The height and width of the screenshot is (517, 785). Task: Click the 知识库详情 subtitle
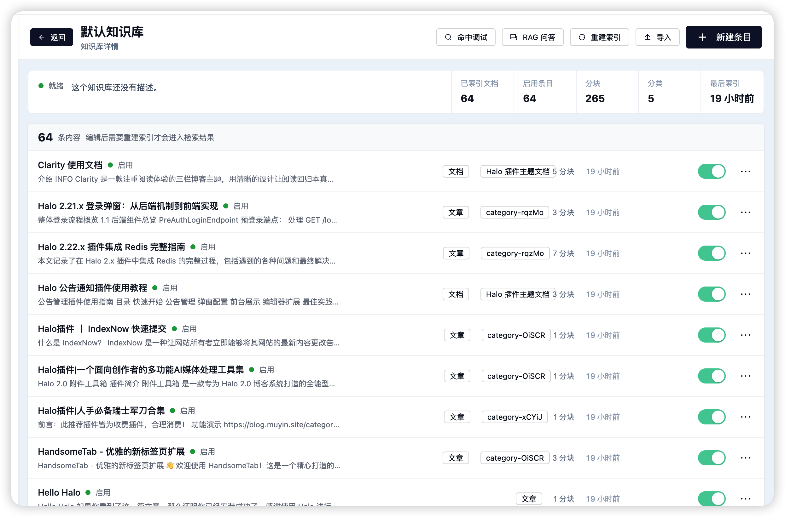99,47
